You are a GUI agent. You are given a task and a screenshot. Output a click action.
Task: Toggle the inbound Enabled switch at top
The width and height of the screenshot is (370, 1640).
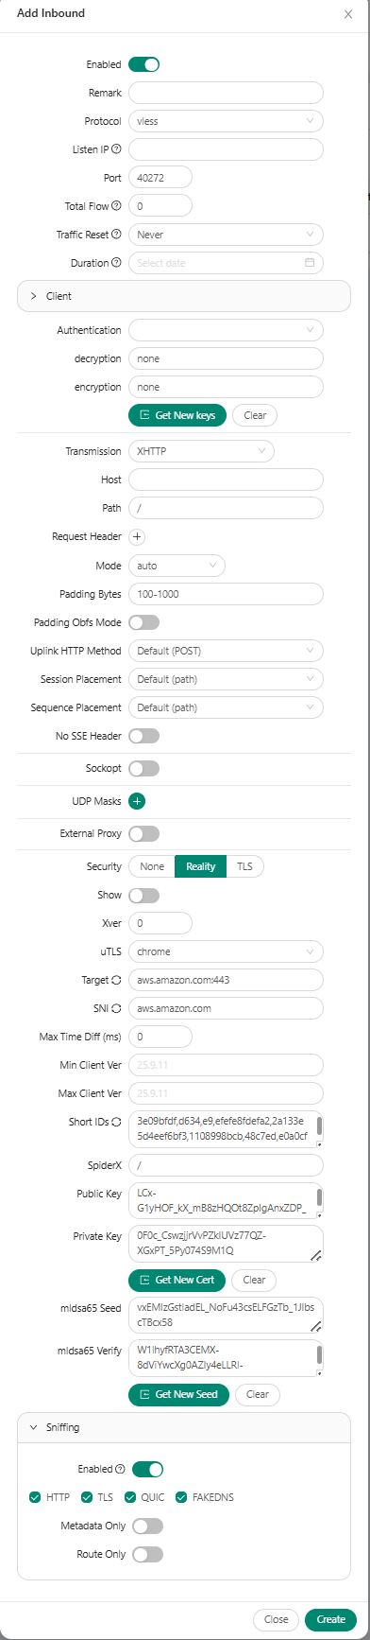pyautogui.click(x=144, y=64)
